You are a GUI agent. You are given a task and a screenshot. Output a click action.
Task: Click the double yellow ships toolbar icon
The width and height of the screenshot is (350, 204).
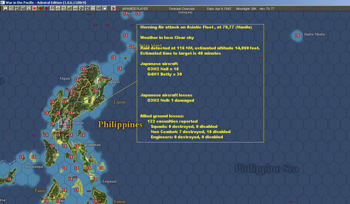(x=64, y=8)
